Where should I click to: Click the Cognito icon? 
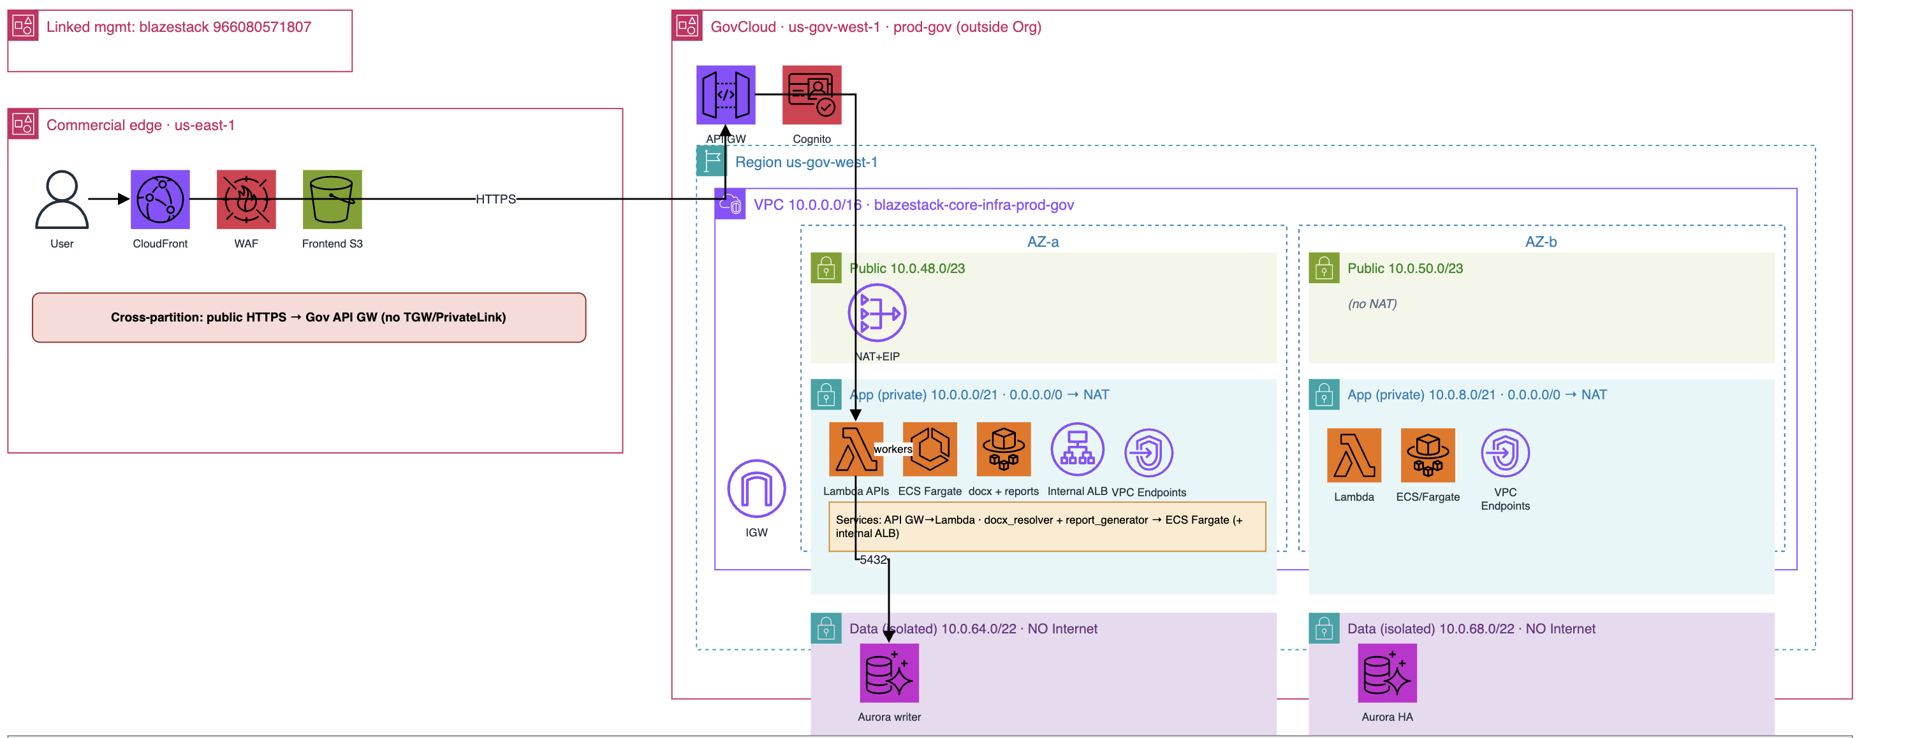812,94
